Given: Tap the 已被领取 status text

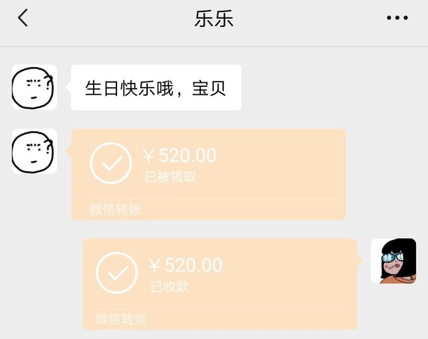Looking at the screenshot, I should [x=171, y=178].
